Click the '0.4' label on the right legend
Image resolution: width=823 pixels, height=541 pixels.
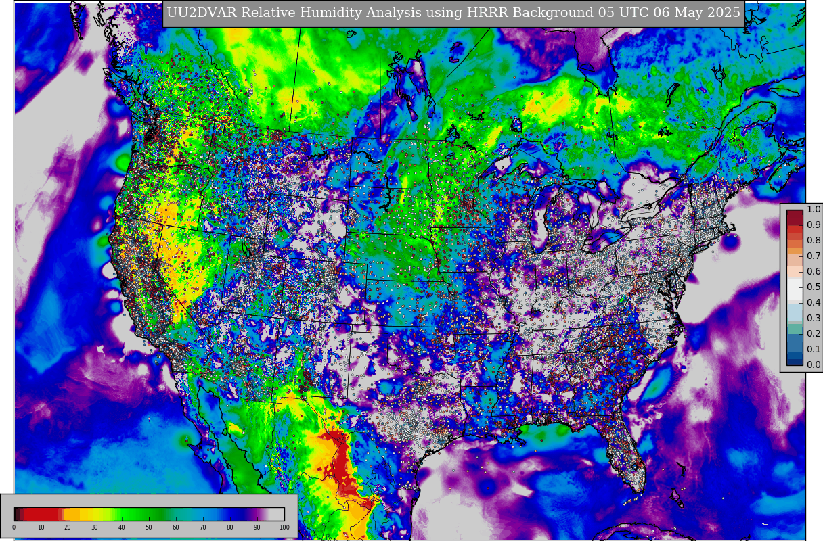[x=814, y=303]
